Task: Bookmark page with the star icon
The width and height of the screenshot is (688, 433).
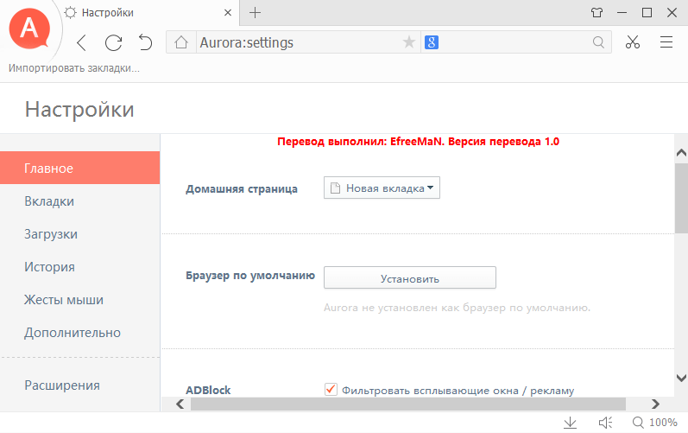Action: [x=409, y=42]
